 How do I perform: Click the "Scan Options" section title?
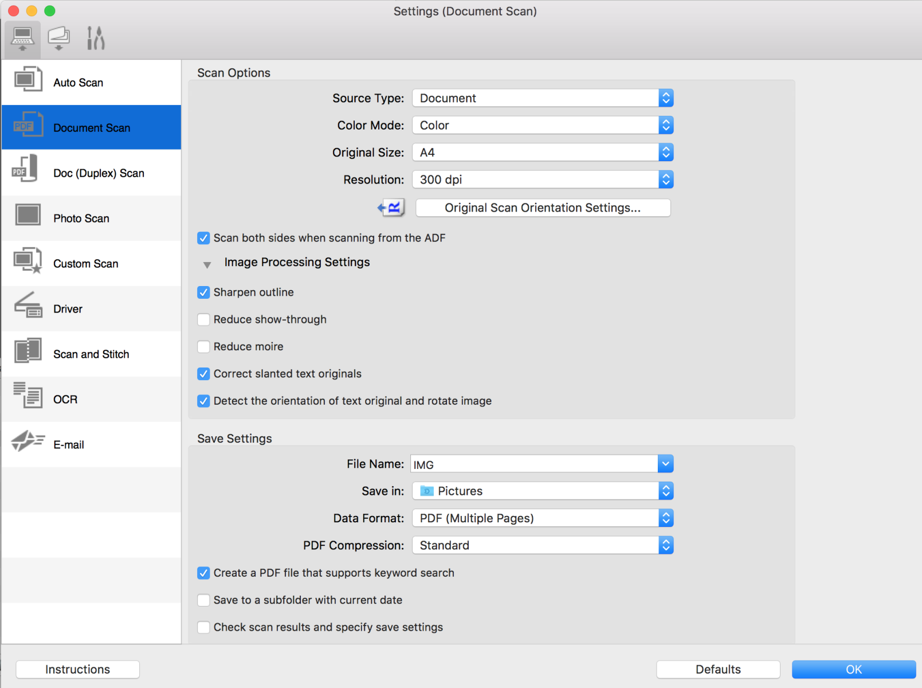234,73
